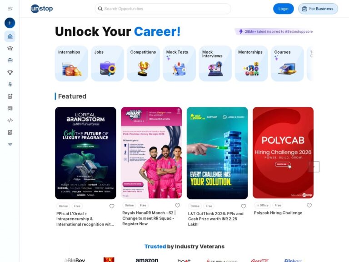Expand more sidebar items with down chevron
Screen dimensions: 349x262
pos(10,144)
